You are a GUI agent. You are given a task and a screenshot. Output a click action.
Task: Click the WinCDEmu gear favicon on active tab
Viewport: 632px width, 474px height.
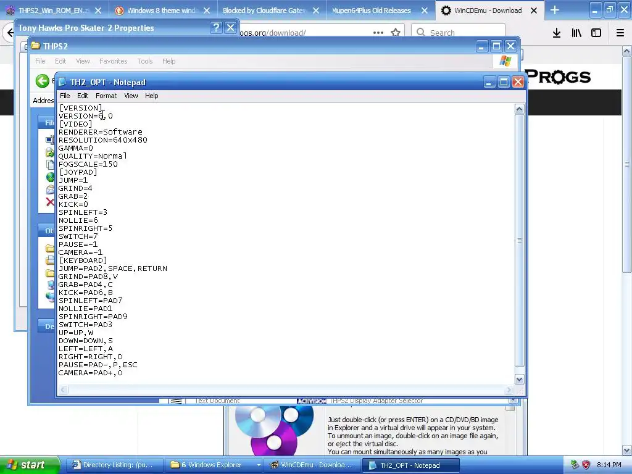[x=446, y=10]
